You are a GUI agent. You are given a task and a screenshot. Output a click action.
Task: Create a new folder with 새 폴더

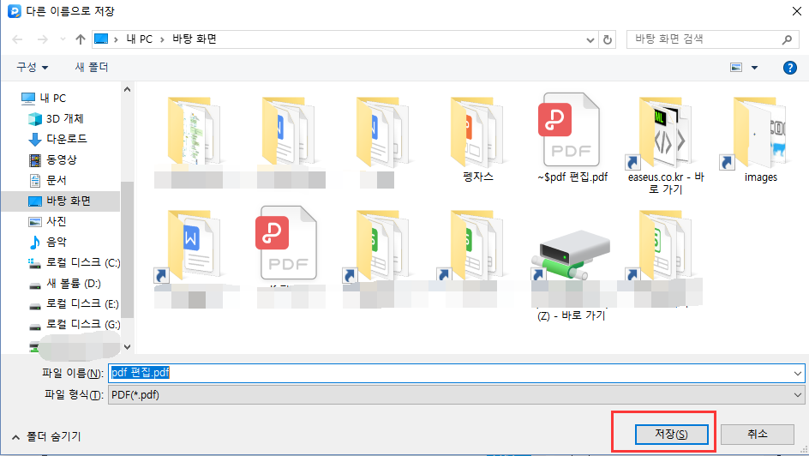click(x=92, y=67)
